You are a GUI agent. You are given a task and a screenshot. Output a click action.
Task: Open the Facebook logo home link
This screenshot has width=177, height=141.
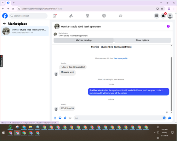[x=5, y=16]
